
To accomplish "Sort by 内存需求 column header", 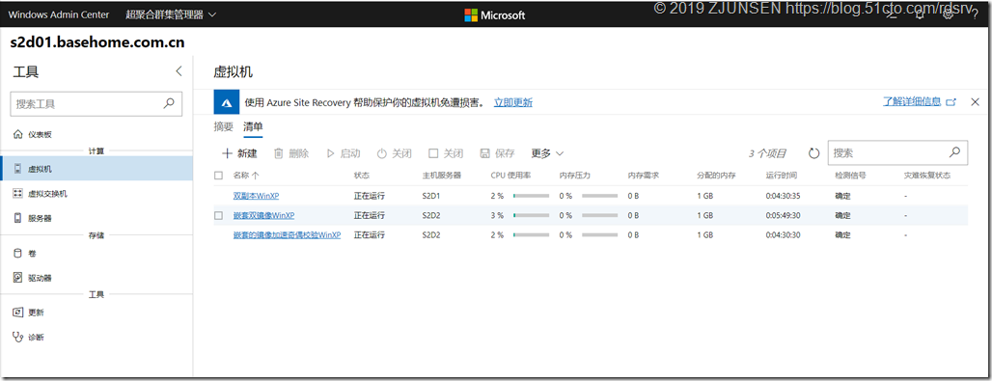I will click(644, 176).
